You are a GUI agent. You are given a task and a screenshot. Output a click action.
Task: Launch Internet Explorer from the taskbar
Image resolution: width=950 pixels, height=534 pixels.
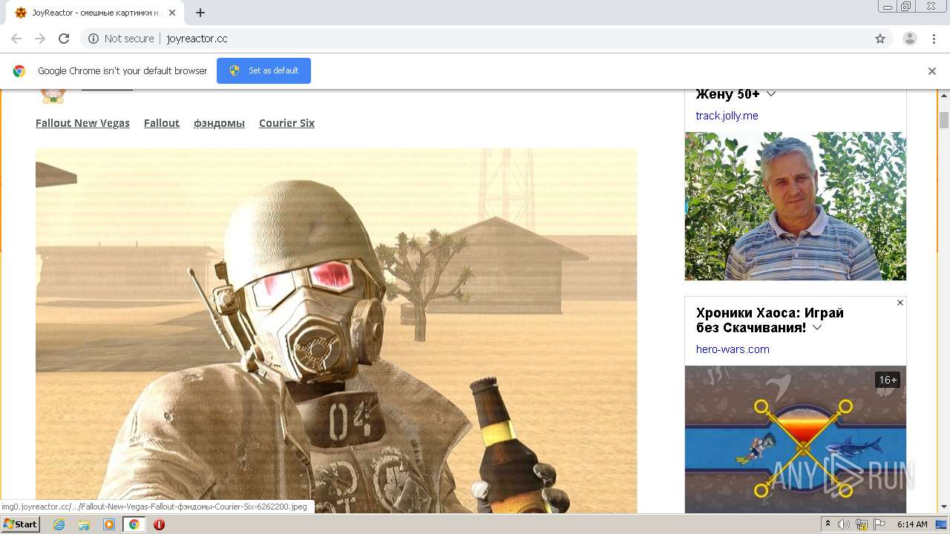tap(59, 524)
